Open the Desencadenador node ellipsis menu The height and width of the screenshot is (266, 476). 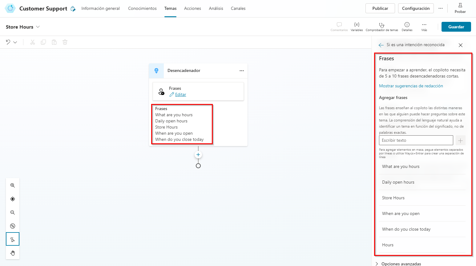(242, 71)
